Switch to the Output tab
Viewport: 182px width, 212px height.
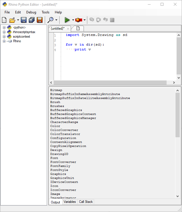pyautogui.click(x=55, y=202)
